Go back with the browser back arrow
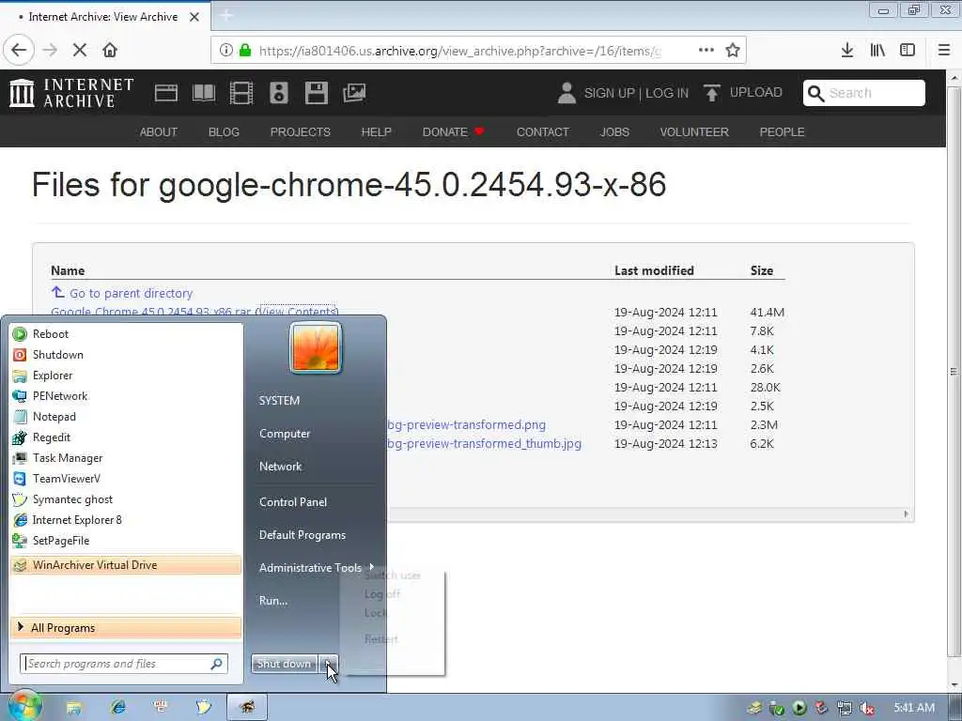The width and height of the screenshot is (962, 721). pos(19,51)
